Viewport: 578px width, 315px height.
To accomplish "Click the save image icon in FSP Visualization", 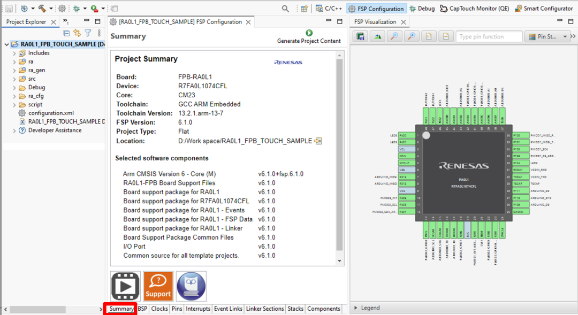I will point(361,36).
